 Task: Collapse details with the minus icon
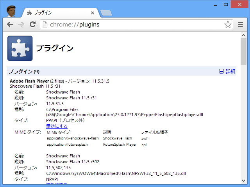point(221,71)
